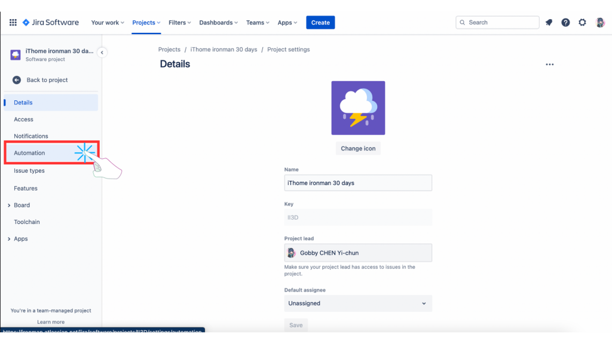Click 'You're in a team-managed project' text
Screen dimensions: 612x344
click(x=51, y=311)
